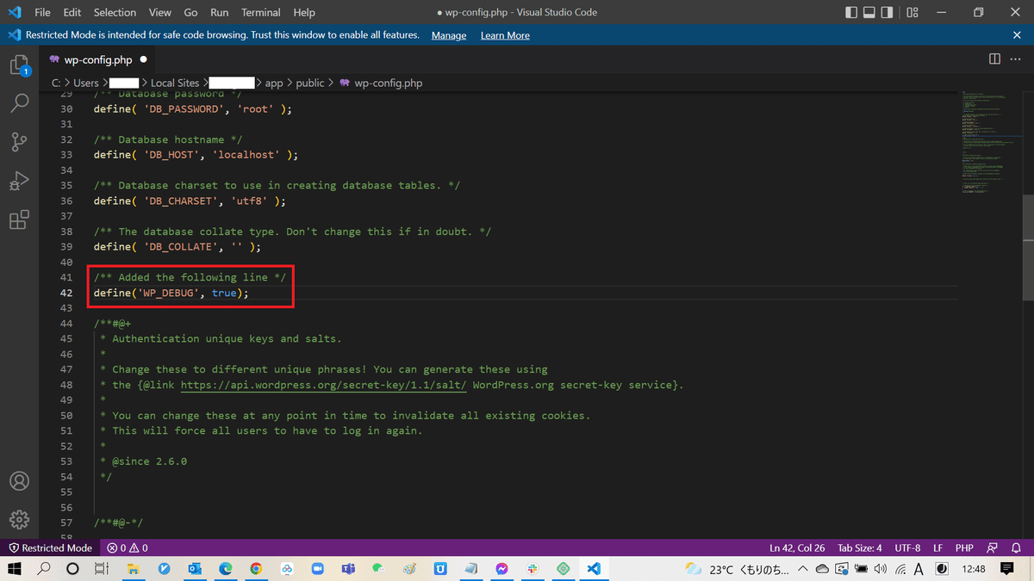Open the File menu

[x=42, y=12]
